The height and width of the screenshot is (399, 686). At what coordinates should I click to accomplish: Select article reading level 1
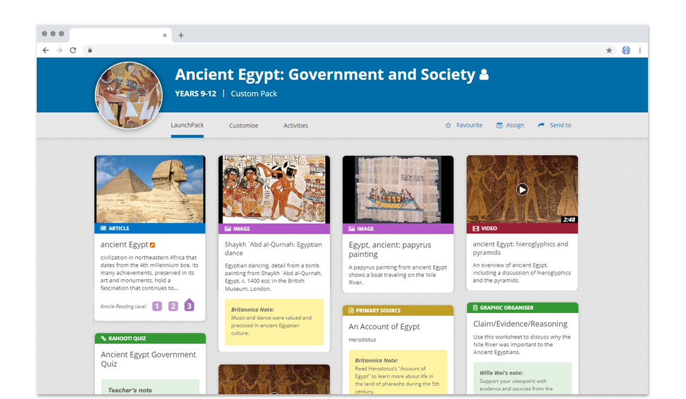coord(157,306)
